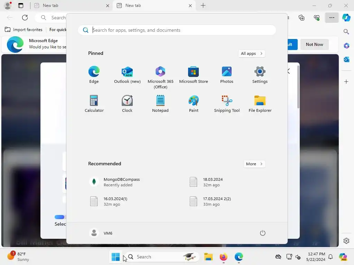354x265 pixels.
Task: Open Firefox from the taskbar
Action: [x=224, y=257]
